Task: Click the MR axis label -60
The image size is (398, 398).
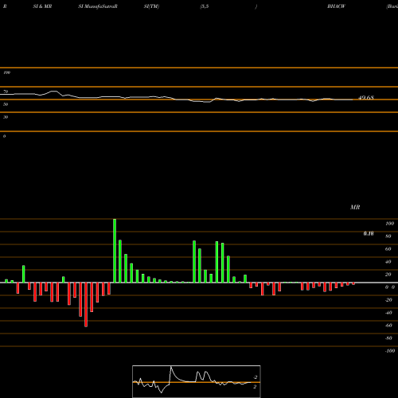Action: (x=388, y=326)
